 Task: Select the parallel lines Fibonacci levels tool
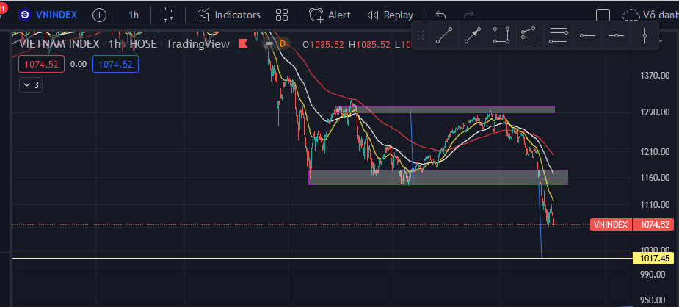(558, 35)
